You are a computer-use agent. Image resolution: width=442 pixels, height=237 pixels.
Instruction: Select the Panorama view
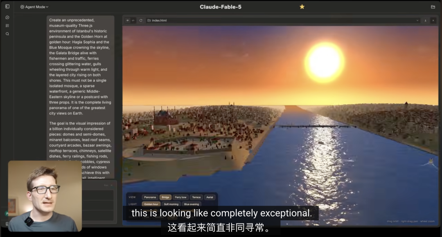(x=150, y=197)
